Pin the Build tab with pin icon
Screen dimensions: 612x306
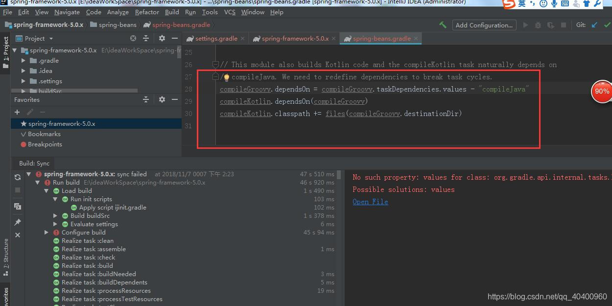tap(18, 222)
